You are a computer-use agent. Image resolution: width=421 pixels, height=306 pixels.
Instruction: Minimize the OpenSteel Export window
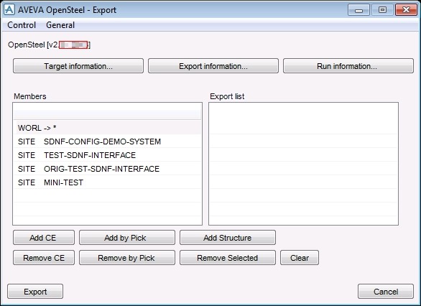[x=358, y=10]
